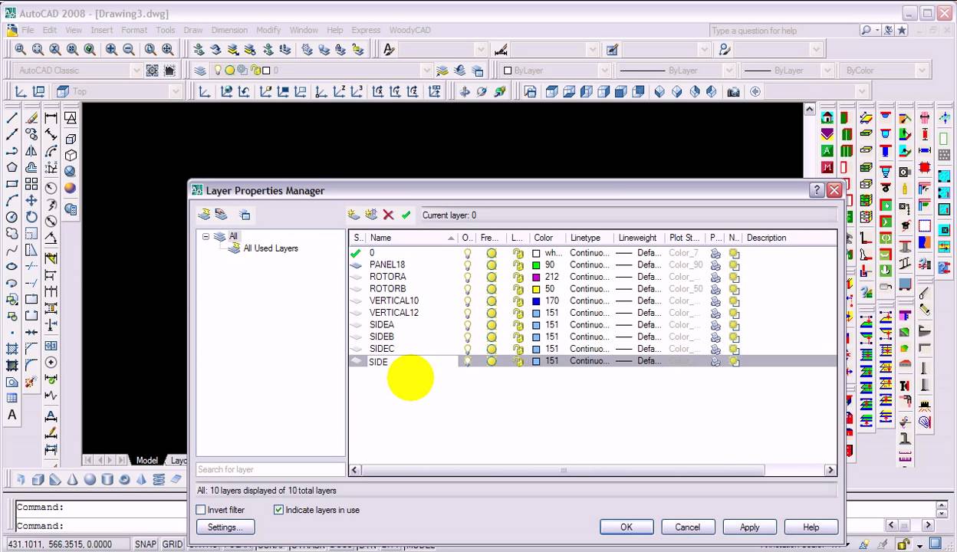This screenshot has height=552, width=957.
Task: Click the Type a question for help box
Action: (783, 31)
